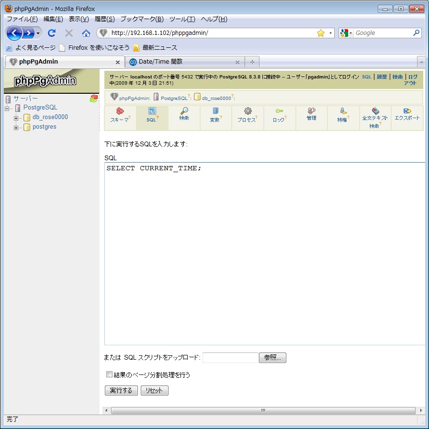Screen dimensions: 429x429
Task: Open a new tab with plus button
Action: pos(252,62)
